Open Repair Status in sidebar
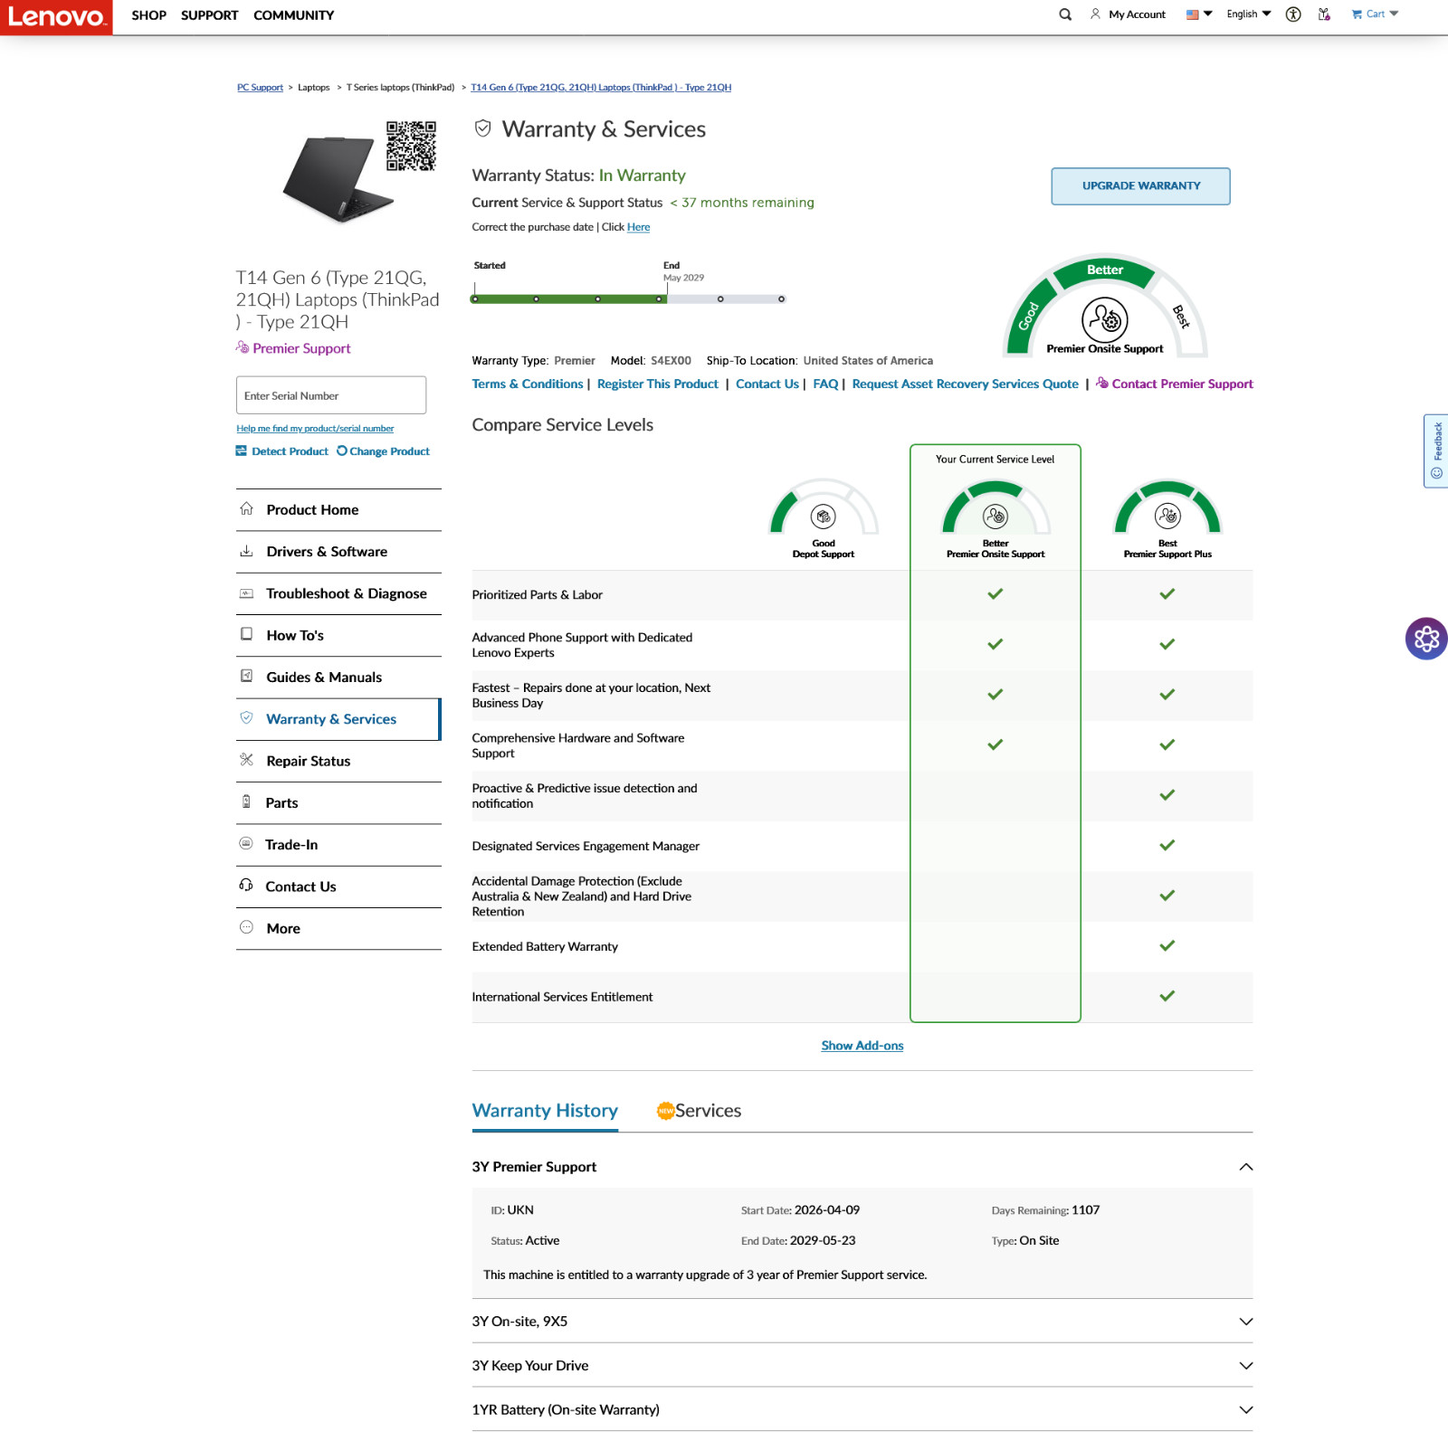The image size is (1448, 1441). 338,762
